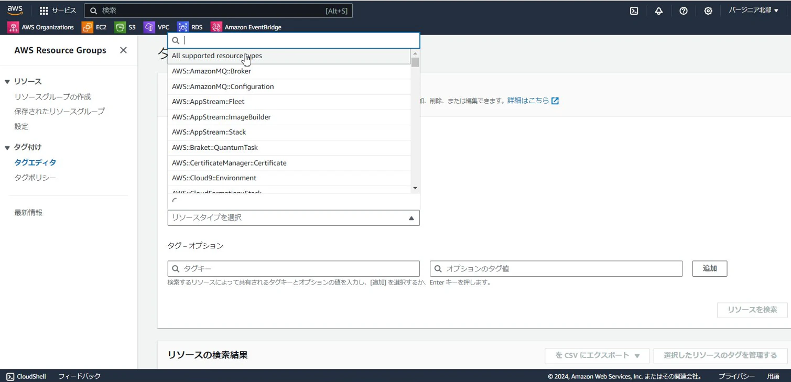Open the CloudShell icon in top bar
The height and width of the screenshot is (382, 791).
(x=634, y=10)
